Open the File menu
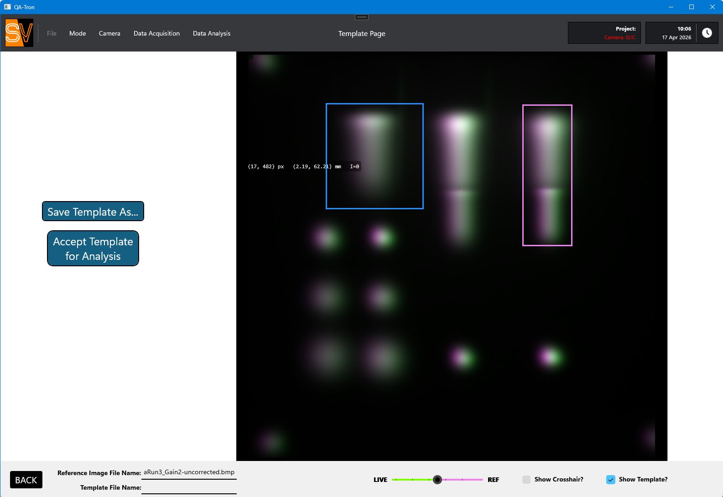 [x=52, y=33]
